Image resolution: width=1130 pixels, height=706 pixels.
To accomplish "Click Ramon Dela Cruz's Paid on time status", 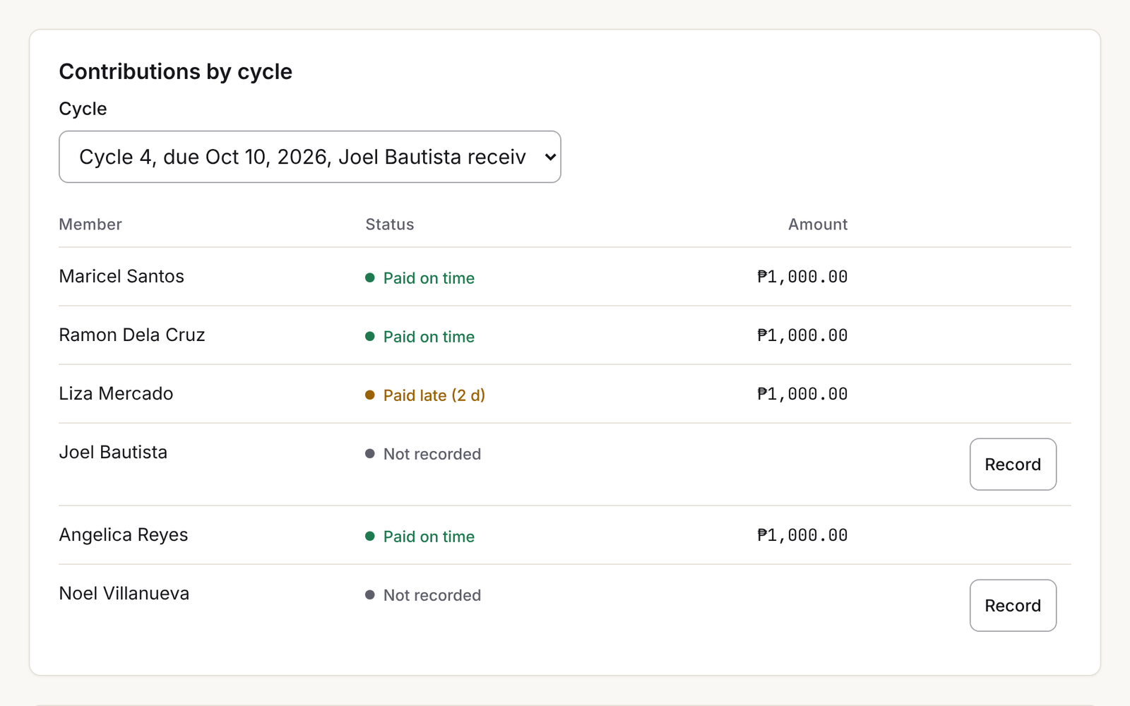I will (x=420, y=337).
